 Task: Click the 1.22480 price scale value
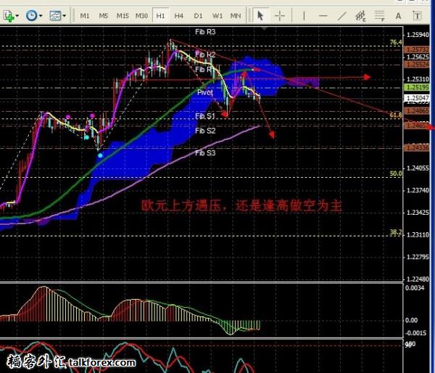click(x=418, y=279)
